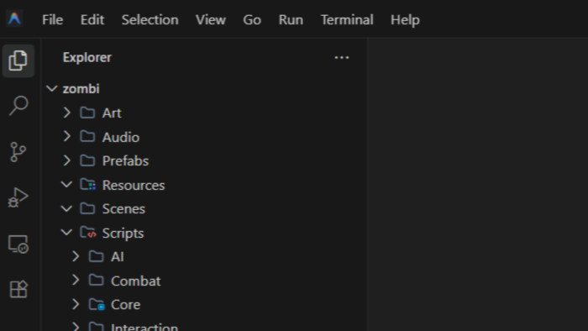Open Explorer more actions ellipsis

click(342, 58)
